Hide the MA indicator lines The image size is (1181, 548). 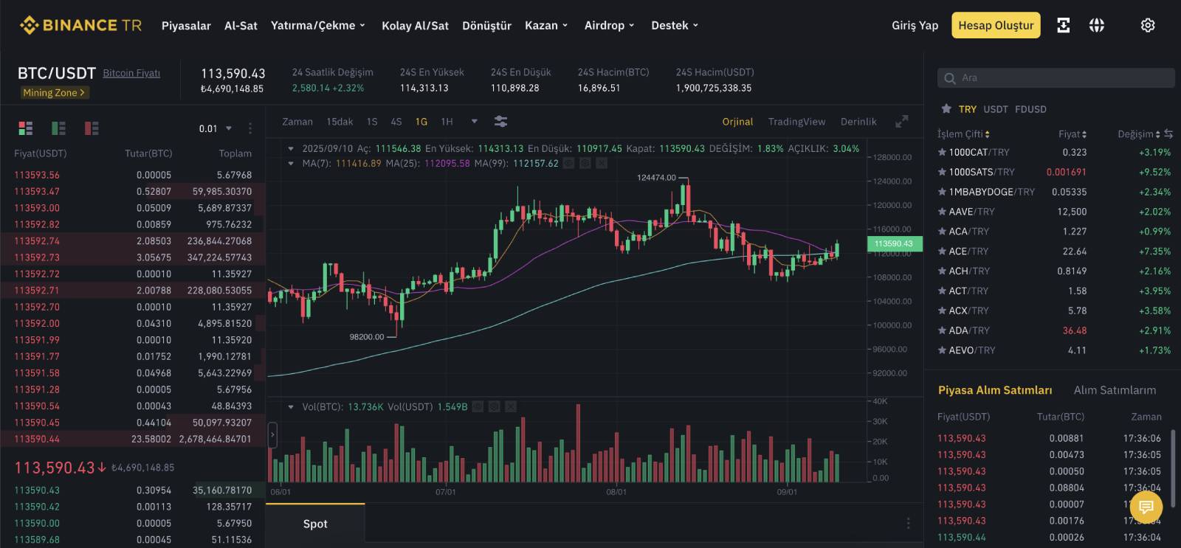pyautogui.click(x=568, y=163)
